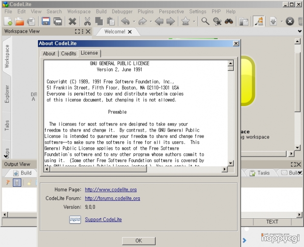Click the Find magnifier icon
This screenshot has width=304, height=247.
click(205, 21)
